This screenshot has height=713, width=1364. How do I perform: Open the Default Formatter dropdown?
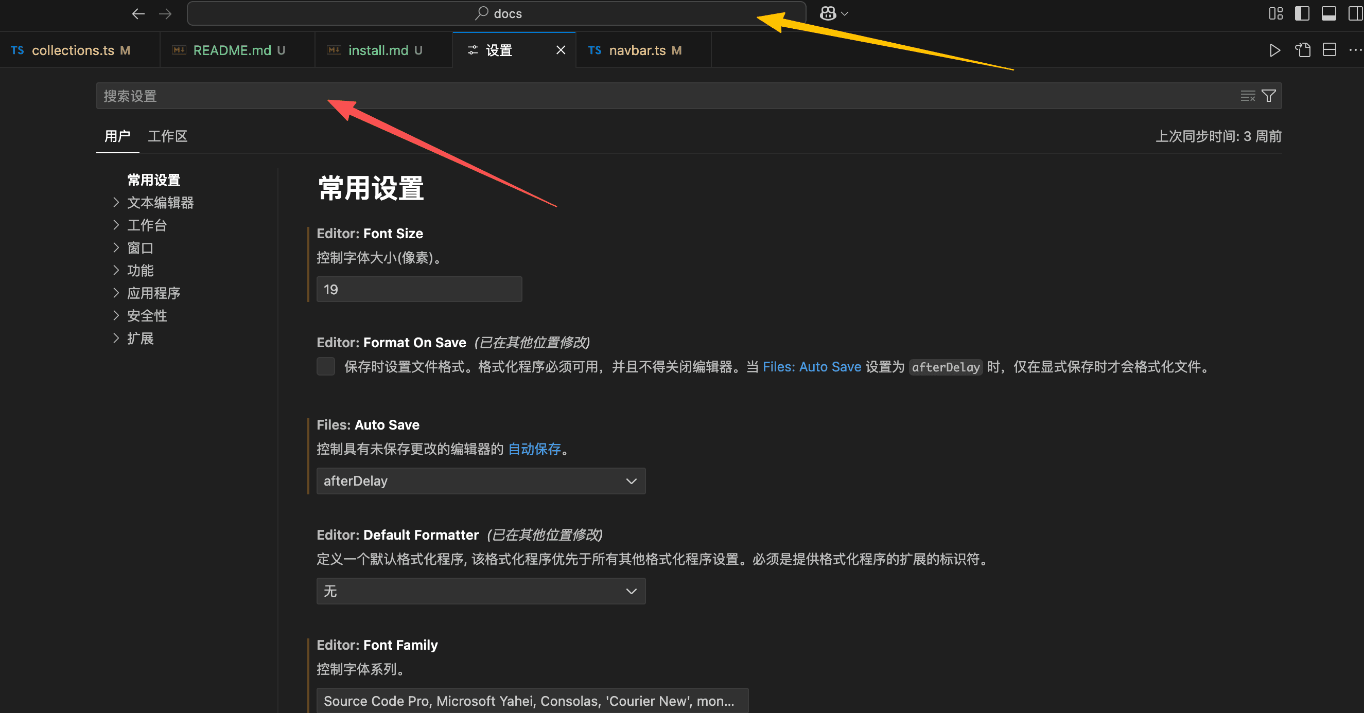480,591
